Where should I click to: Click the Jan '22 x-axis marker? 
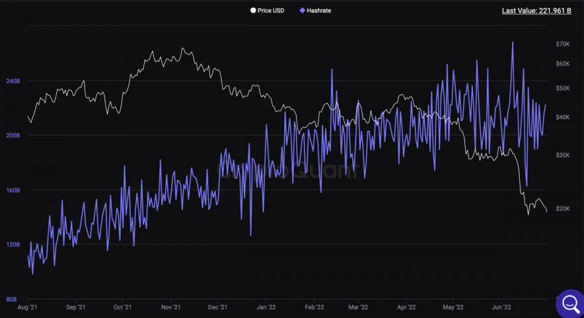pyautogui.click(x=266, y=308)
